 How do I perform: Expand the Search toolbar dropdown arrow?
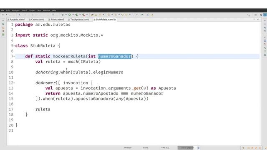103,15
